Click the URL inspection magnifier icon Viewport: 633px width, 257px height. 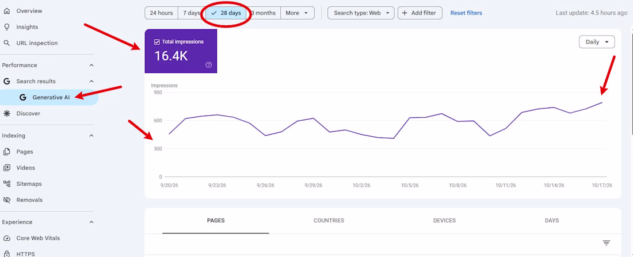tap(6, 43)
